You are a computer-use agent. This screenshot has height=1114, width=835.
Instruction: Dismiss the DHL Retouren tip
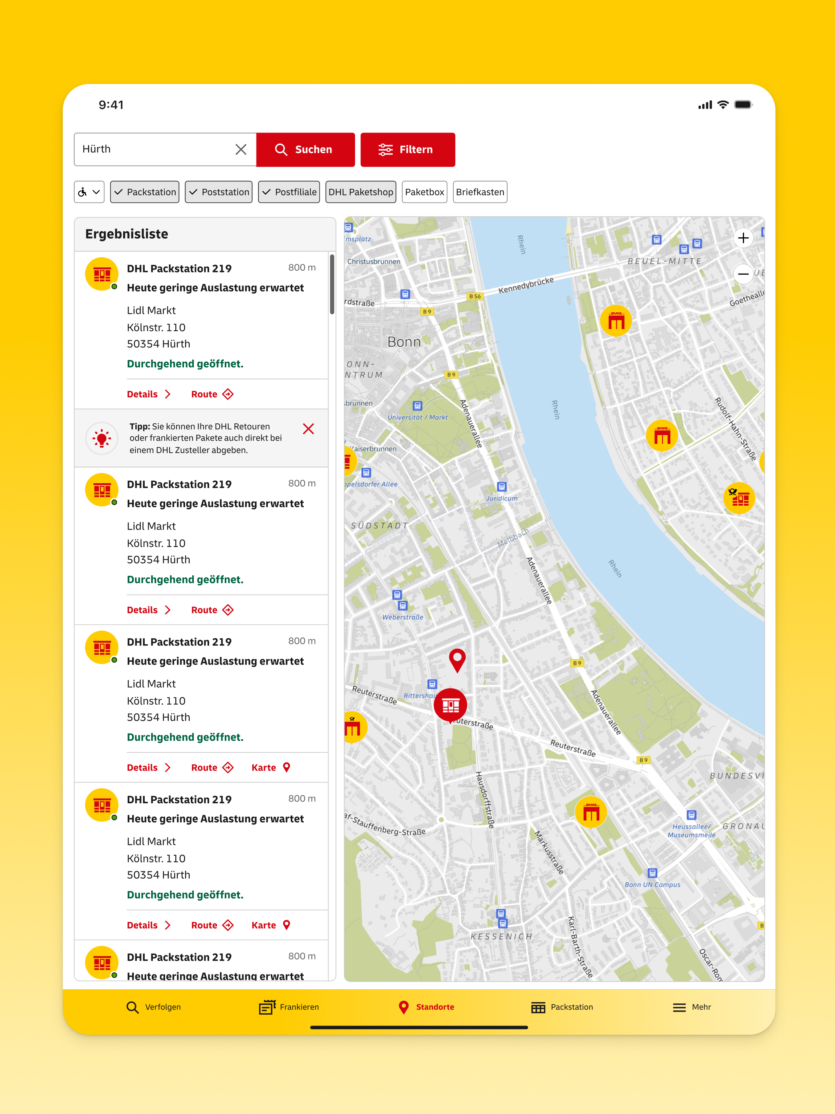pyautogui.click(x=308, y=429)
